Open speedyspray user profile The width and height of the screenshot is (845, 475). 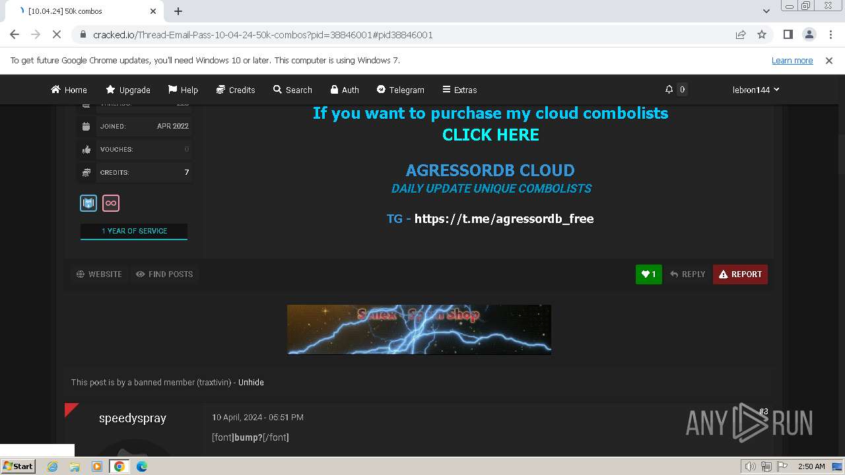[x=133, y=418]
